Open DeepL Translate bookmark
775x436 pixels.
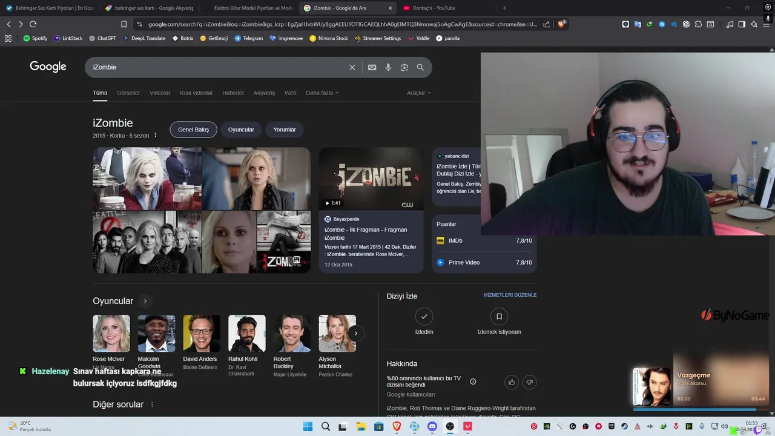click(x=144, y=38)
